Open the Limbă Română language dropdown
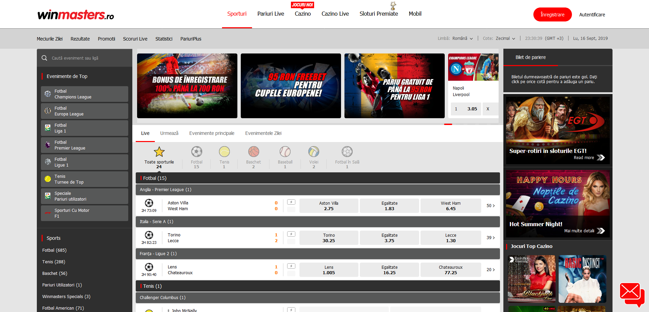This screenshot has width=649, height=312. (463, 38)
